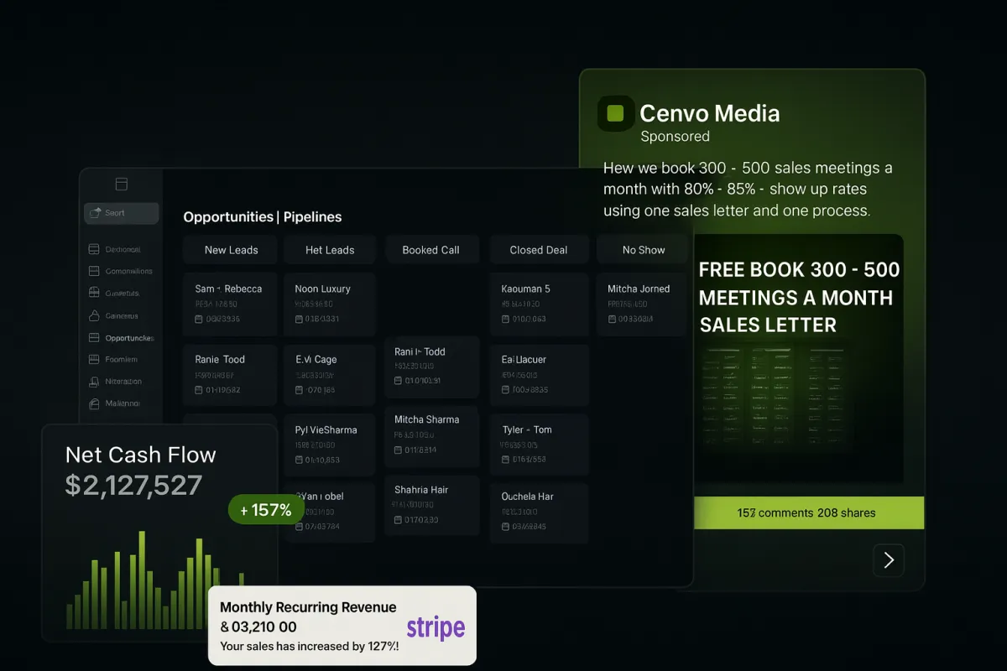Click the sales increased by 127% message
Screen dimensions: 1007x671
coord(310,646)
